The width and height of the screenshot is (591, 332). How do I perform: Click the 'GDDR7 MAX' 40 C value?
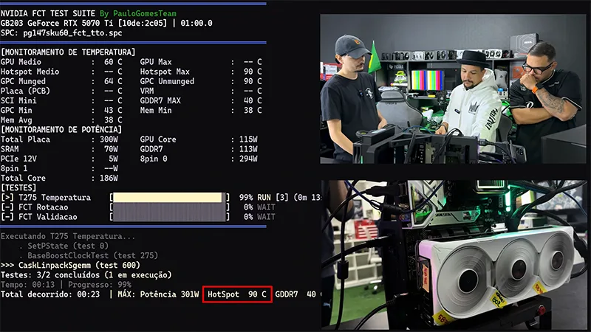pos(253,101)
